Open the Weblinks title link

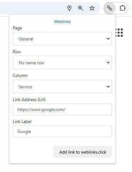point(62,22)
